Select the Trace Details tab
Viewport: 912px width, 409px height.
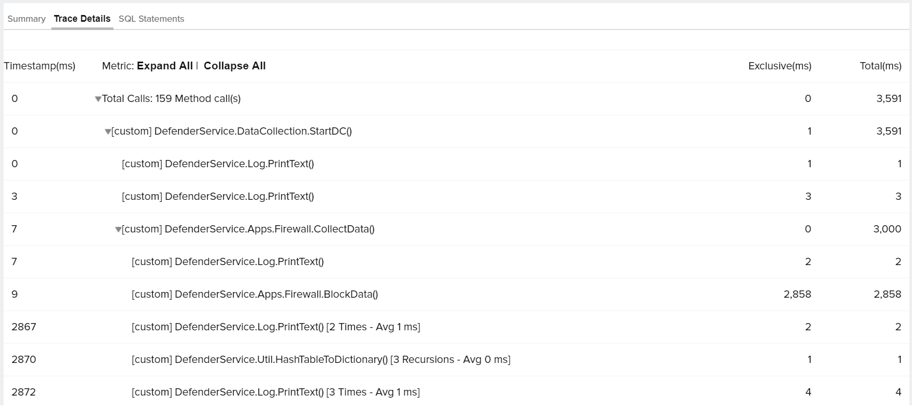pos(82,19)
